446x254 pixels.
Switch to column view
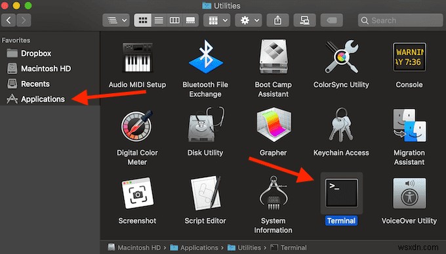(174, 20)
